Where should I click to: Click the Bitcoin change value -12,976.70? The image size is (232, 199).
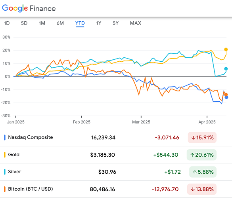(x=165, y=189)
